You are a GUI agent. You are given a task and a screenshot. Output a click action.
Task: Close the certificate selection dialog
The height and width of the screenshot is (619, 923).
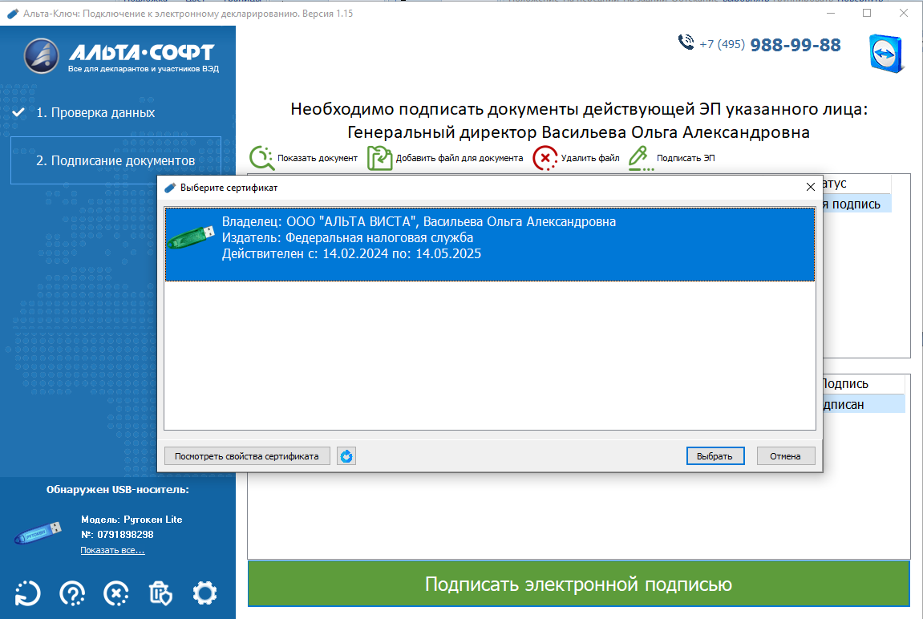(811, 187)
